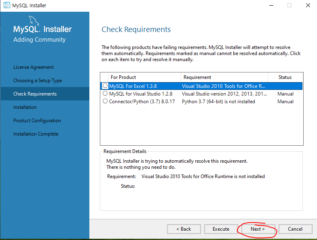Jump to Product Configuration step

pos(37,121)
